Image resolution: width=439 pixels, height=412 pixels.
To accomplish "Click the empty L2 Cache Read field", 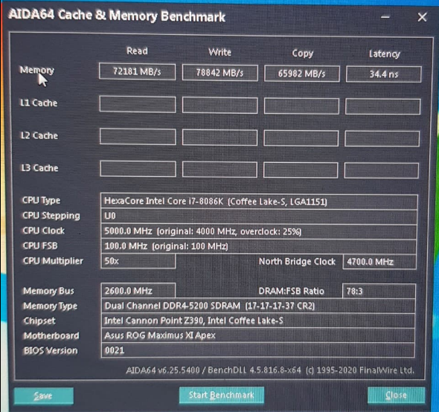I will point(138,137).
